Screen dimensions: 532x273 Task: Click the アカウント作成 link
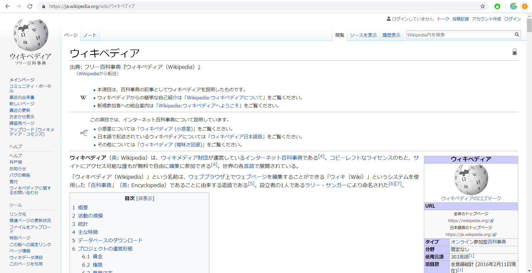(487, 19)
